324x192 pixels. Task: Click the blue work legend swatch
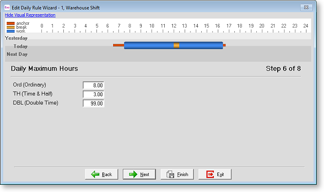[x=11, y=31]
